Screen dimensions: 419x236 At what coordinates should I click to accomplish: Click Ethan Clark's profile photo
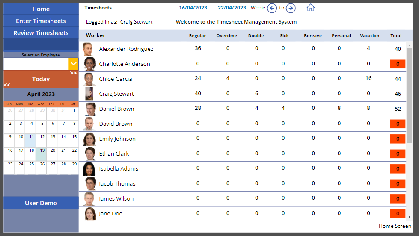tap(90, 154)
